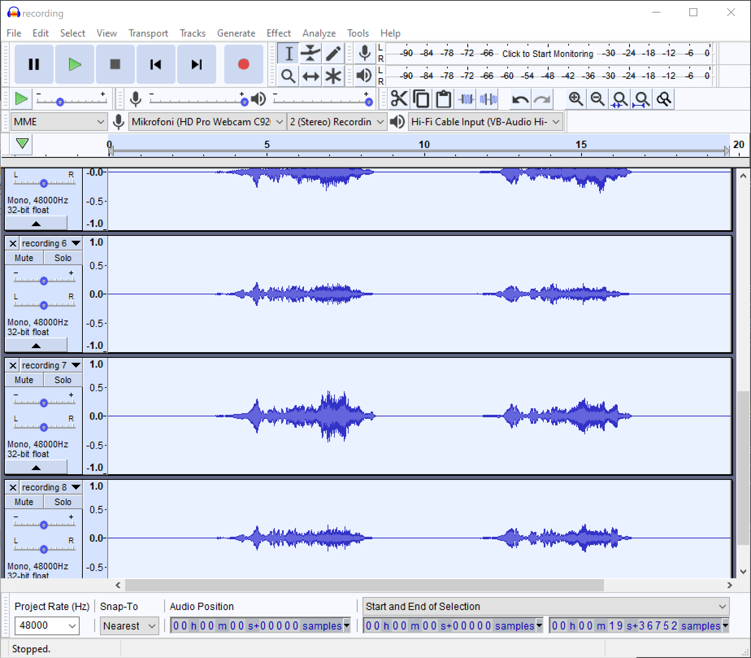Click the Stop transport button

pyautogui.click(x=115, y=64)
